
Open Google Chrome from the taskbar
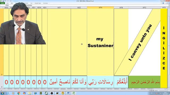pyautogui.click(x=19, y=93)
